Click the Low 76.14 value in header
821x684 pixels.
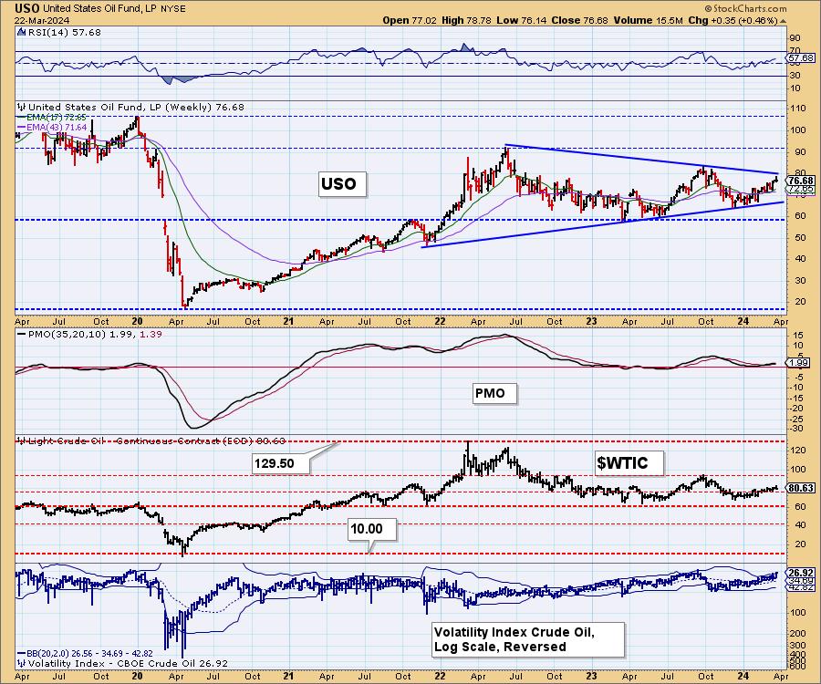tap(522, 20)
